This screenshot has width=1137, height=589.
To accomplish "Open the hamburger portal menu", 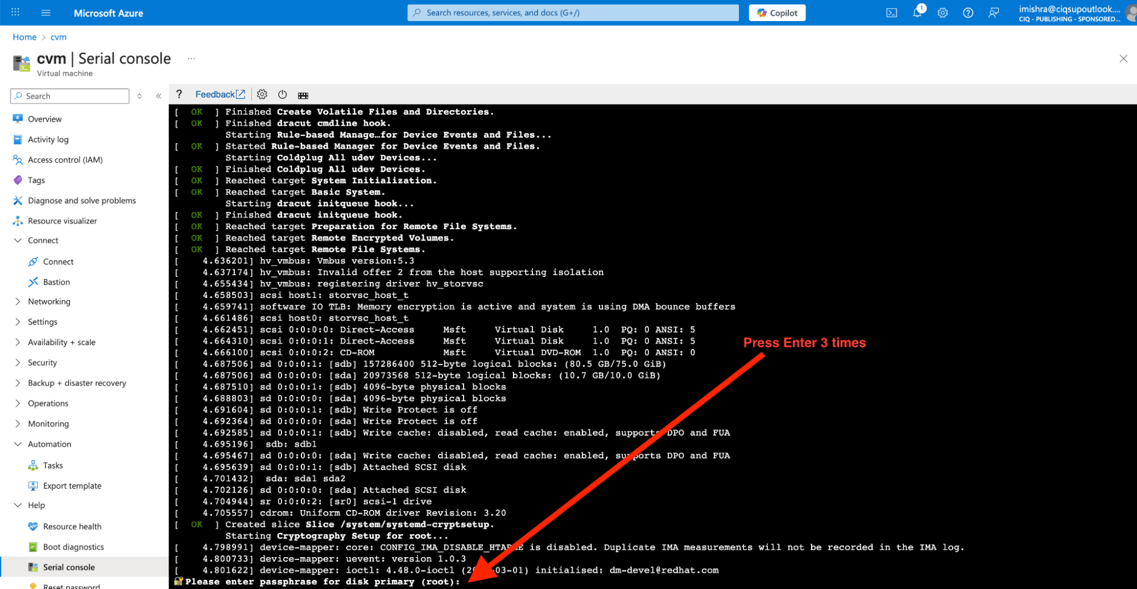I will coord(46,13).
